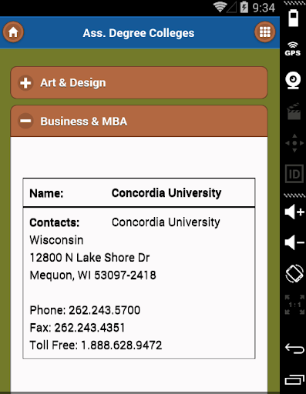Tap the home icon in header

click(13, 32)
